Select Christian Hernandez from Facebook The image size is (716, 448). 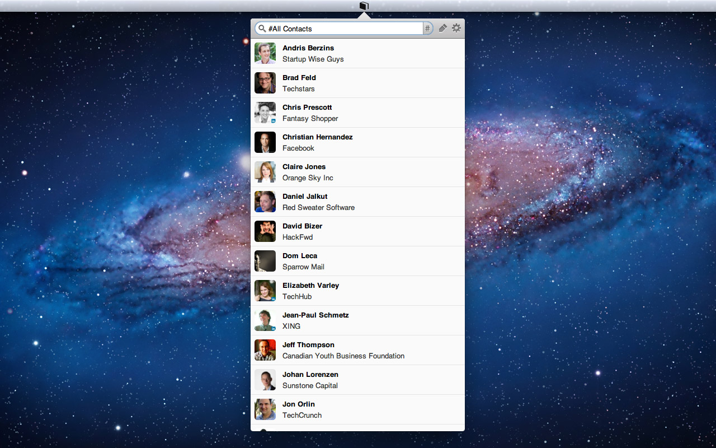click(357, 142)
